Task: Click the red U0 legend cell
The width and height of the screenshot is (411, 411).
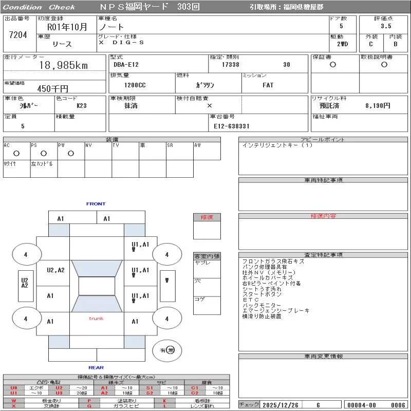Action: tap(14, 388)
